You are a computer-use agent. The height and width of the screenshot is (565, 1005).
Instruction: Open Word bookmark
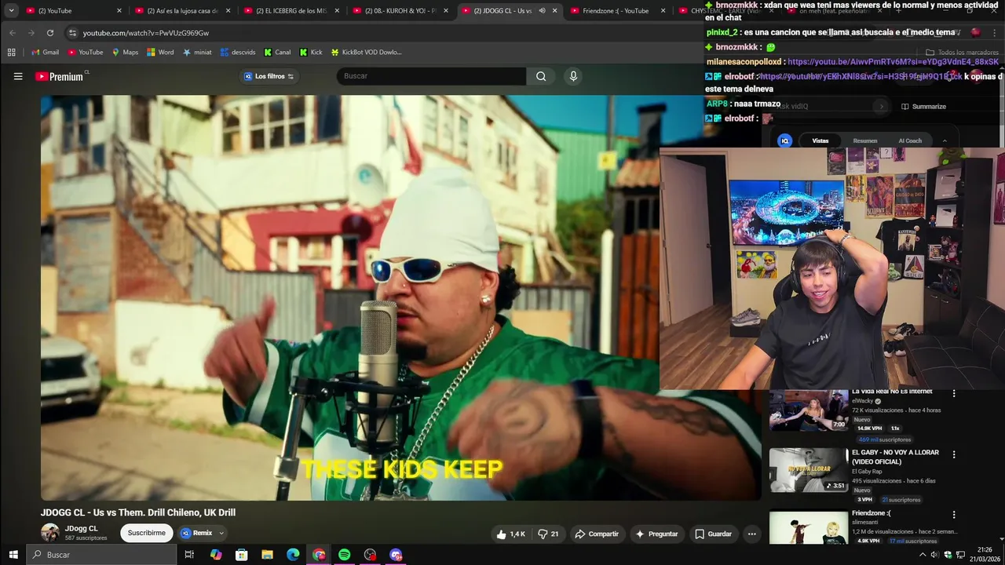160,53
